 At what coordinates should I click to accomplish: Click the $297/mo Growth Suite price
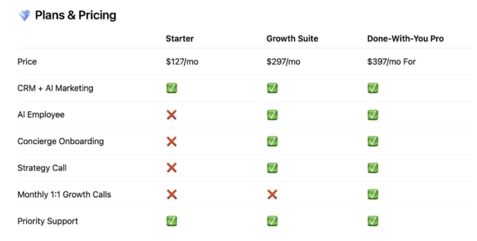283,62
